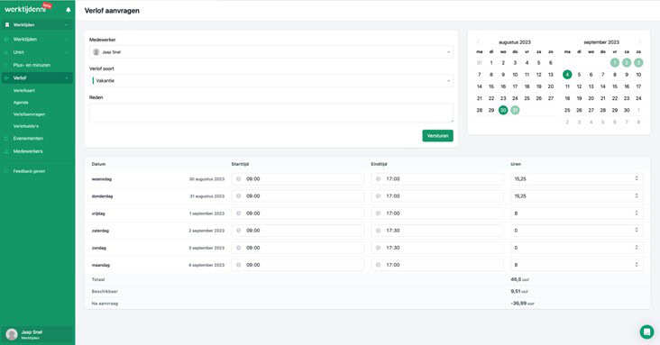Click the date 30 augustus 2023 in woensdag row
Image resolution: width=660 pixels, height=345 pixels.
tap(206, 179)
